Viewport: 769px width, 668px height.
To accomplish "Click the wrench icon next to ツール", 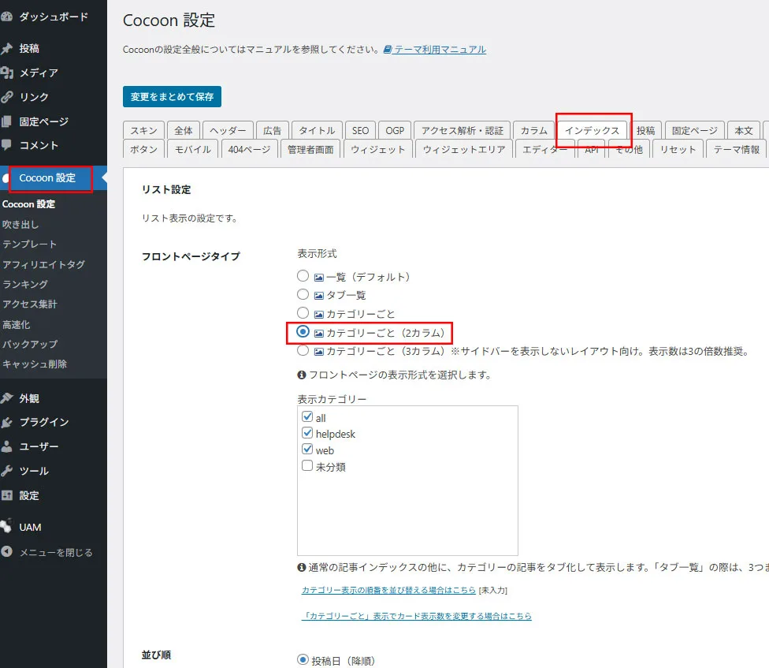I will tap(7, 472).
